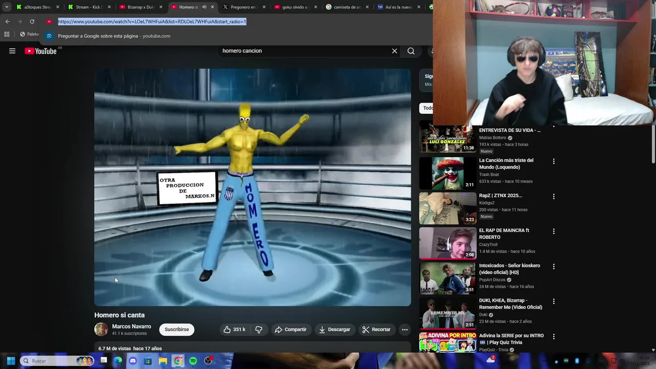Click the 'Homero si canta' video title
This screenshot has width=656, height=369.
[x=119, y=315]
